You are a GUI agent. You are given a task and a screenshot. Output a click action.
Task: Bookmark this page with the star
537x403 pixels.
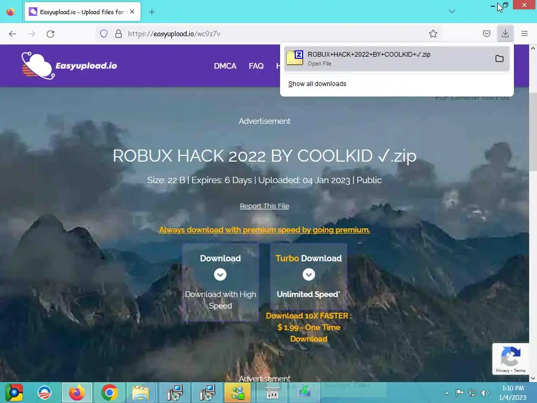click(433, 34)
